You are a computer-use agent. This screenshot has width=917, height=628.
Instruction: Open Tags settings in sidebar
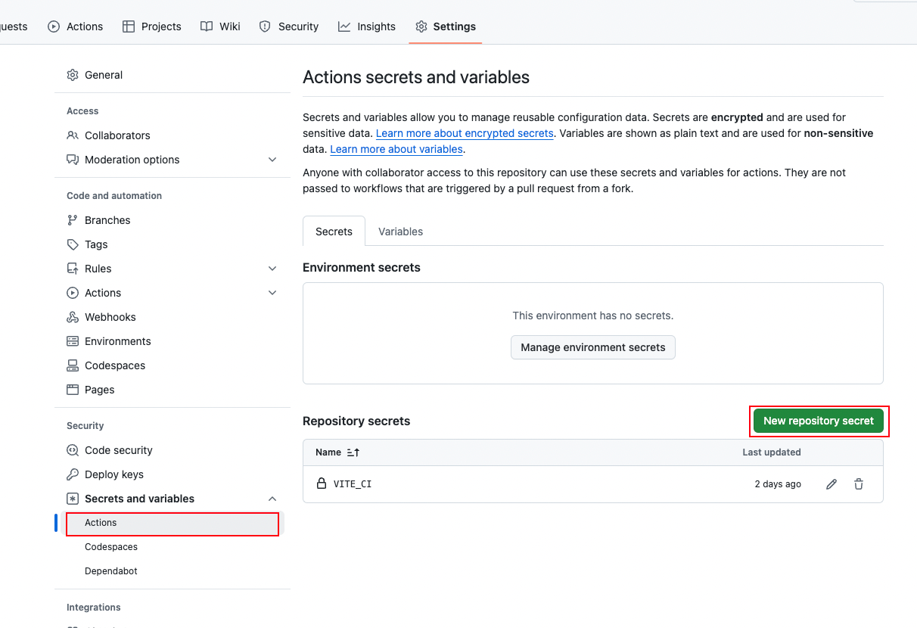(x=96, y=244)
